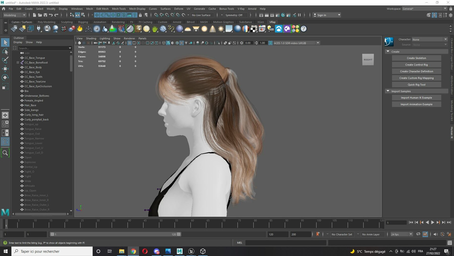This screenshot has height=256, width=454.
Task: Open the Workspace General dropdown
Action: point(424,9)
